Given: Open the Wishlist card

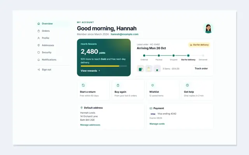Looking at the screenshot, I should tap(163, 90).
